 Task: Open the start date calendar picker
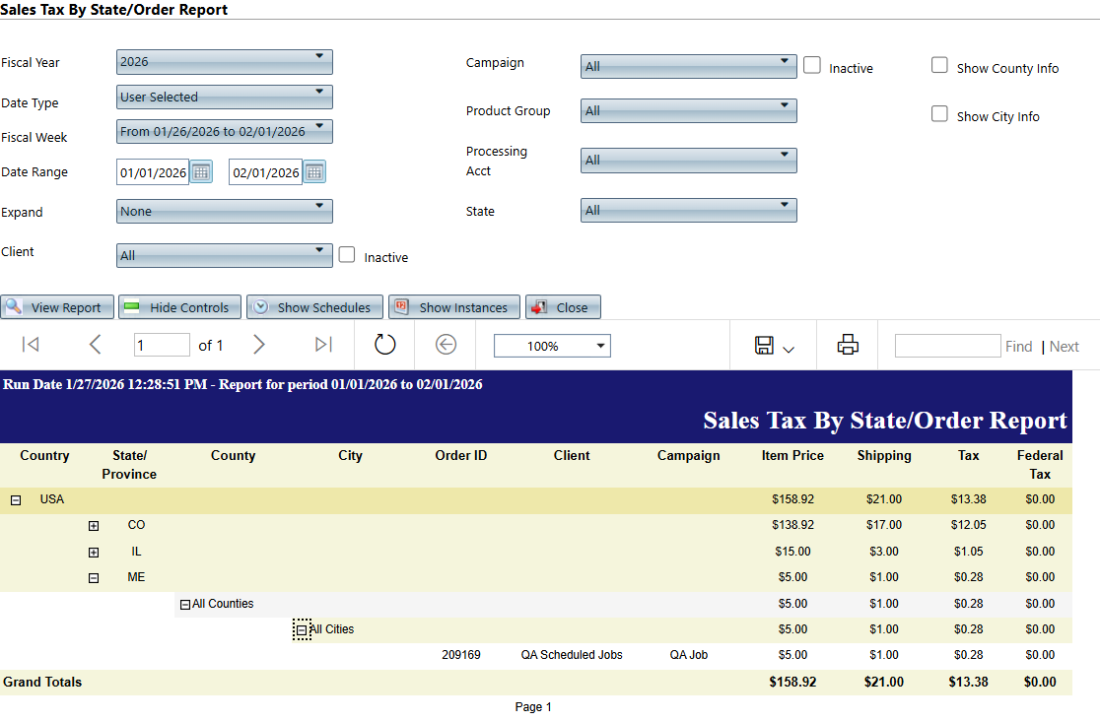pos(201,172)
